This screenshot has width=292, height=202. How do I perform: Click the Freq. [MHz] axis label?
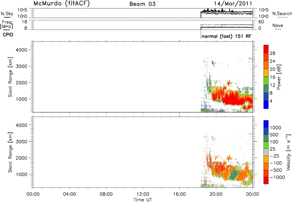click(x=7, y=24)
